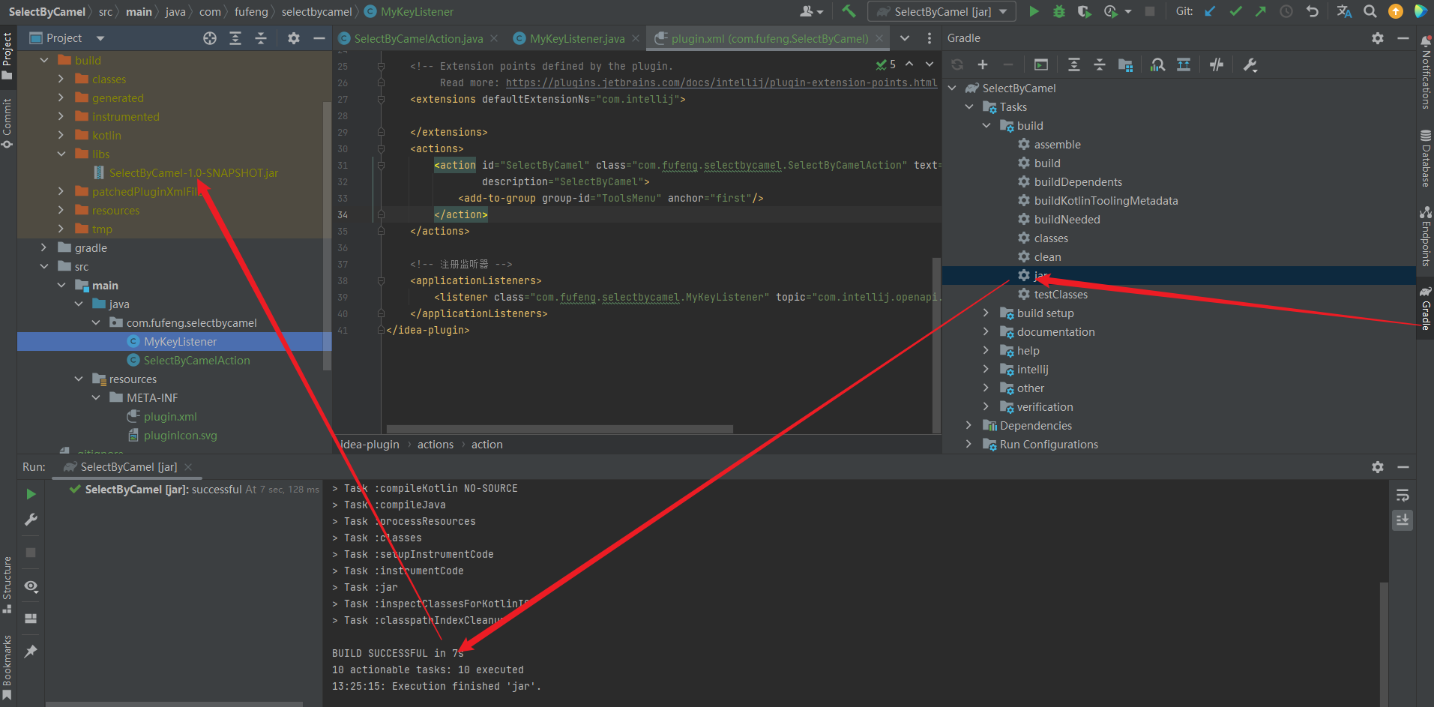Collapse the libs folder in project tree
Viewport: 1434px width, 707px height.
tap(61, 154)
